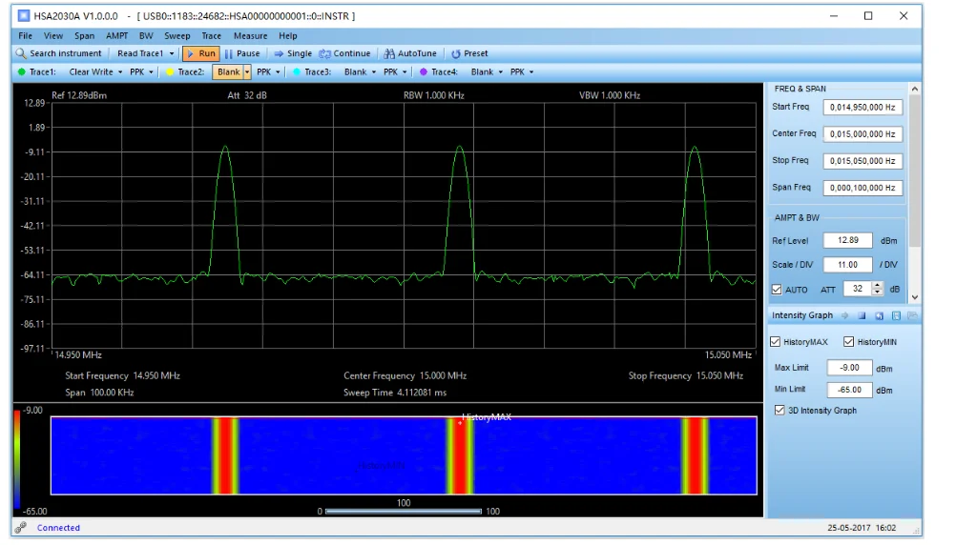Click the HSA2030A application title icon
This screenshot has height=545, width=956.
click(24, 16)
